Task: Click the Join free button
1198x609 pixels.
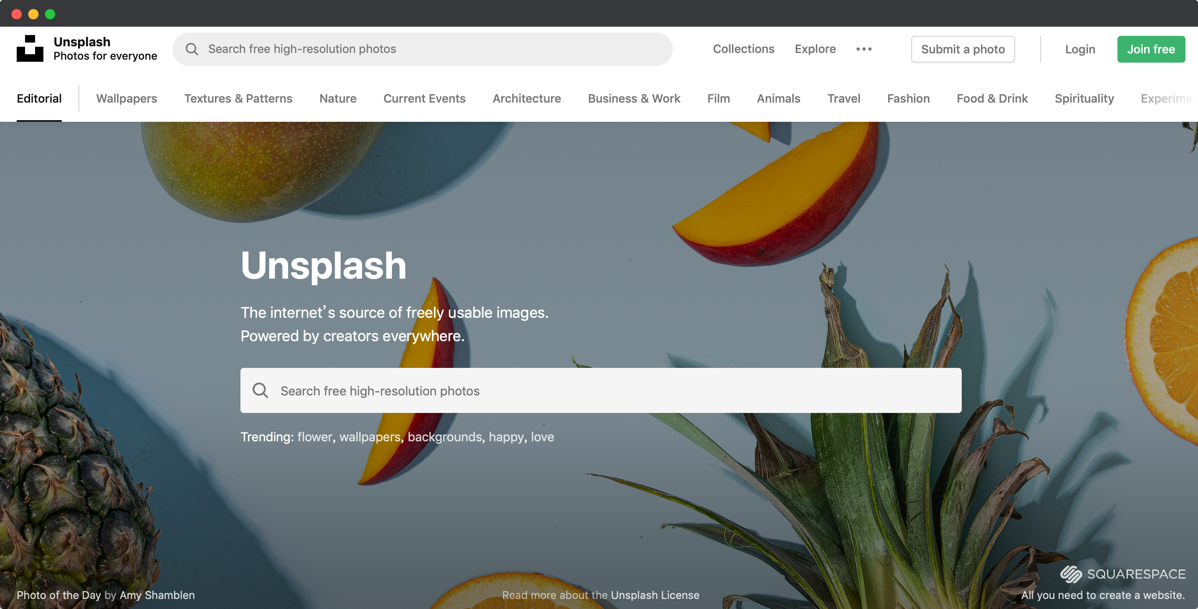Action: coord(1150,49)
